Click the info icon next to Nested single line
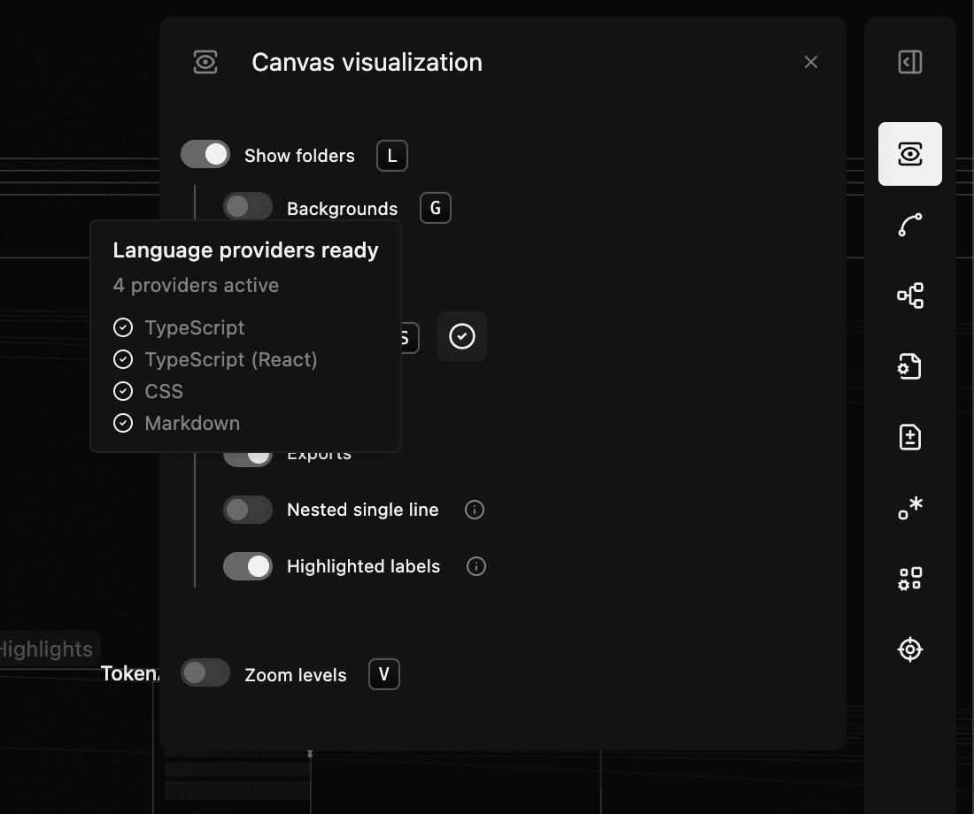 coord(474,510)
